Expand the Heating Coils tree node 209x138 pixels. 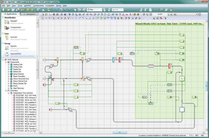[9, 65]
